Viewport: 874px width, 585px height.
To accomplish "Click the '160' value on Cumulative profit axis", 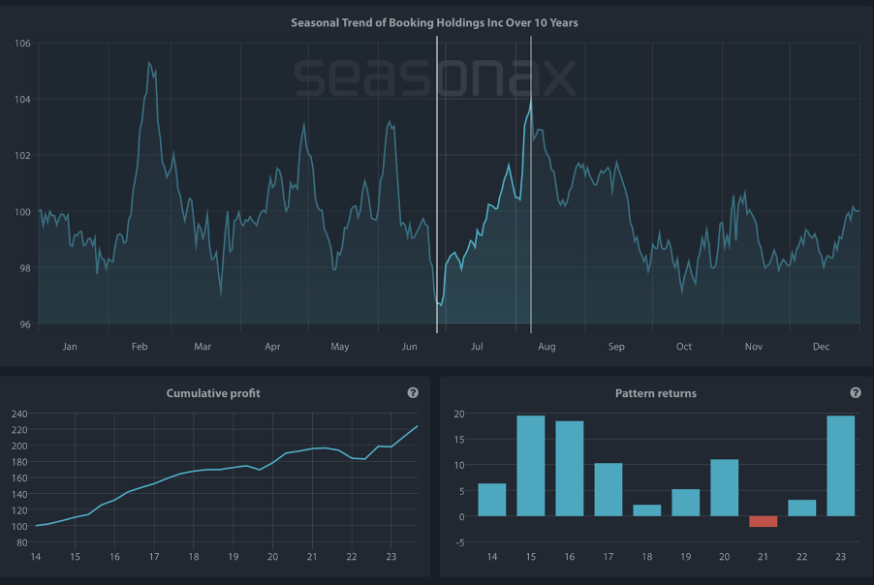I will pyautogui.click(x=19, y=478).
